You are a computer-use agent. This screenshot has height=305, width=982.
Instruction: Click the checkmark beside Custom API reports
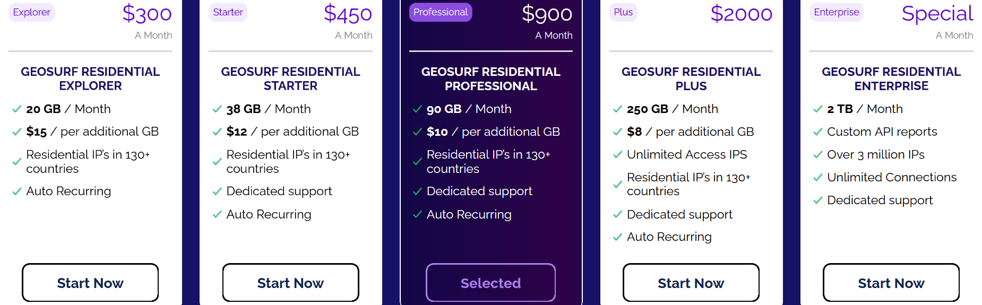[x=817, y=132]
